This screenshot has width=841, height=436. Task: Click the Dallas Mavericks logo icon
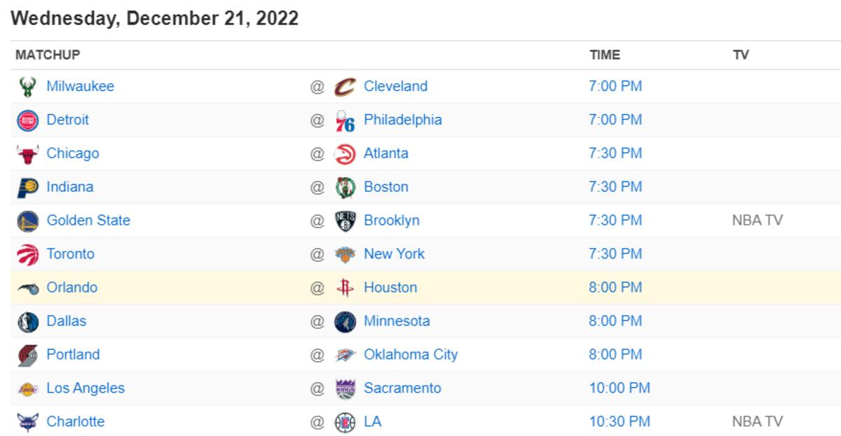click(28, 322)
